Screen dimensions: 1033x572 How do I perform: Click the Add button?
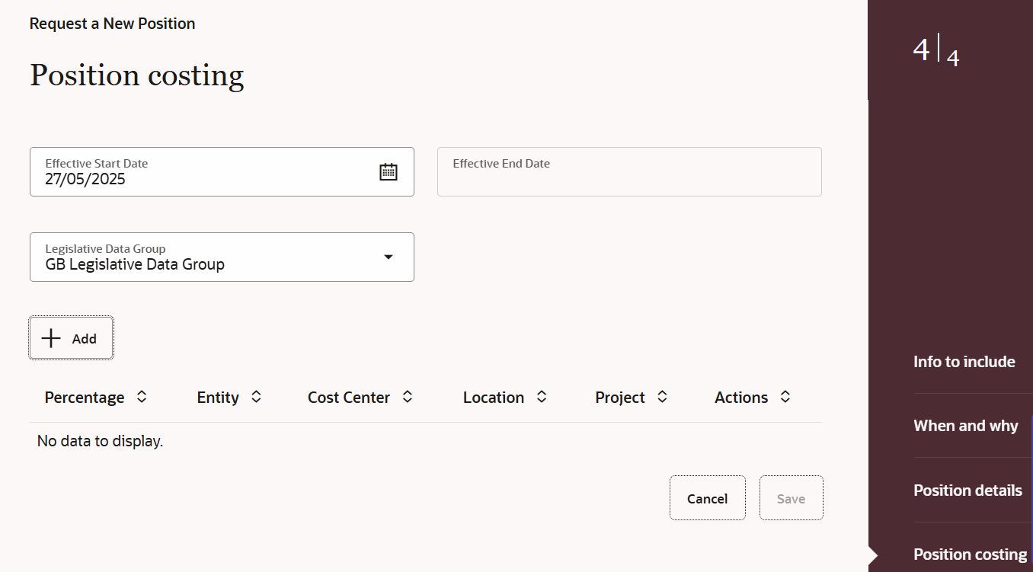(x=71, y=337)
